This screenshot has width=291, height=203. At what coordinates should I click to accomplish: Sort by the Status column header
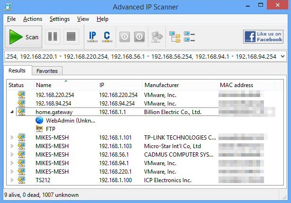[x=20, y=85]
